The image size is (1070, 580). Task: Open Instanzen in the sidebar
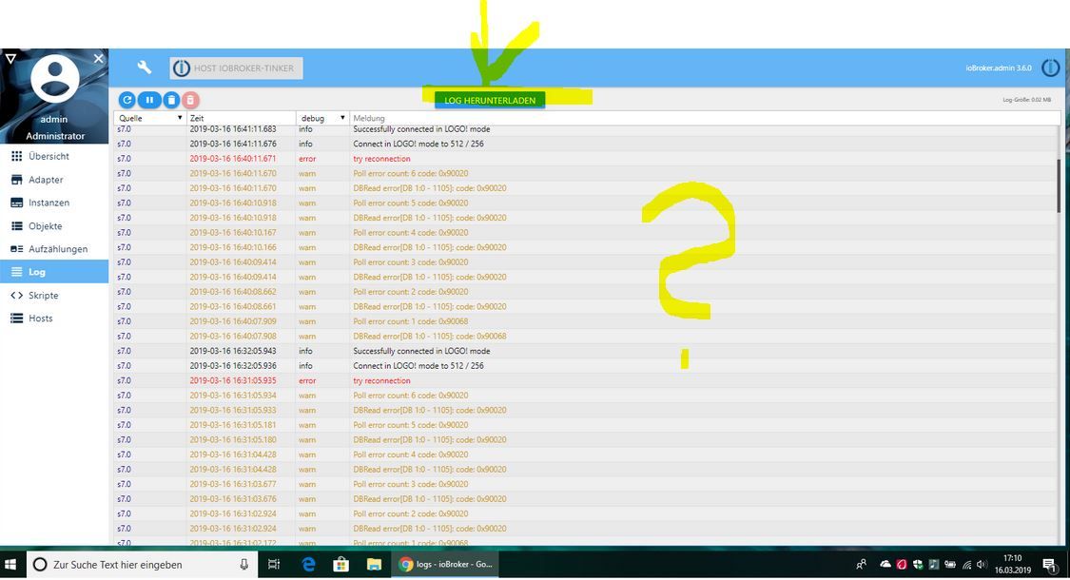54,203
